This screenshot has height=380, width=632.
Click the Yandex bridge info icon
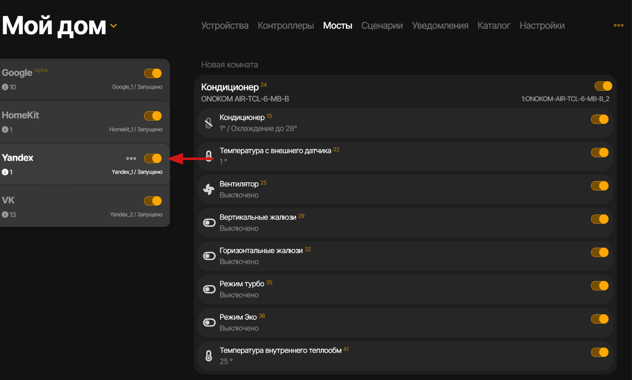pos(5,172)
